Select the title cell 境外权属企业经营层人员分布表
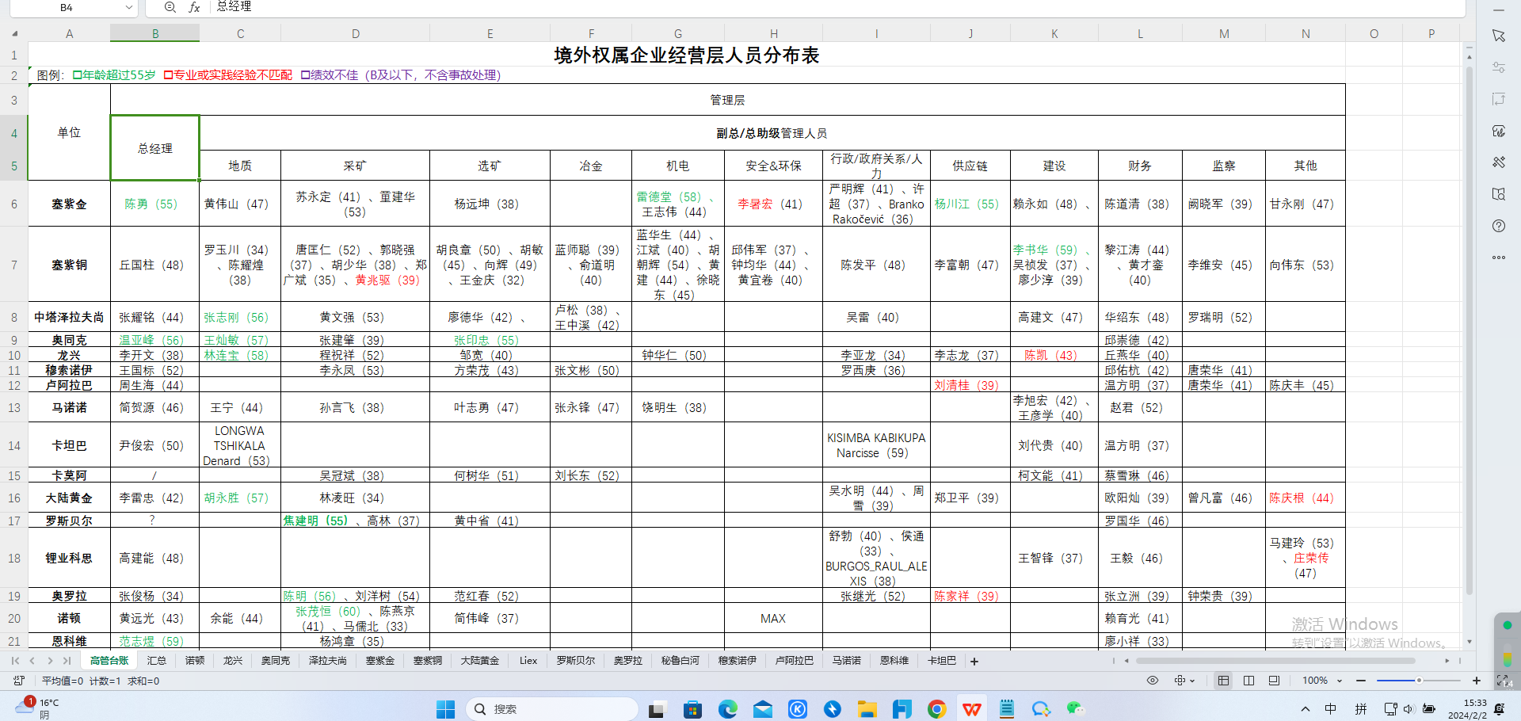This screenshot has height=721, width=1521. 687,55
